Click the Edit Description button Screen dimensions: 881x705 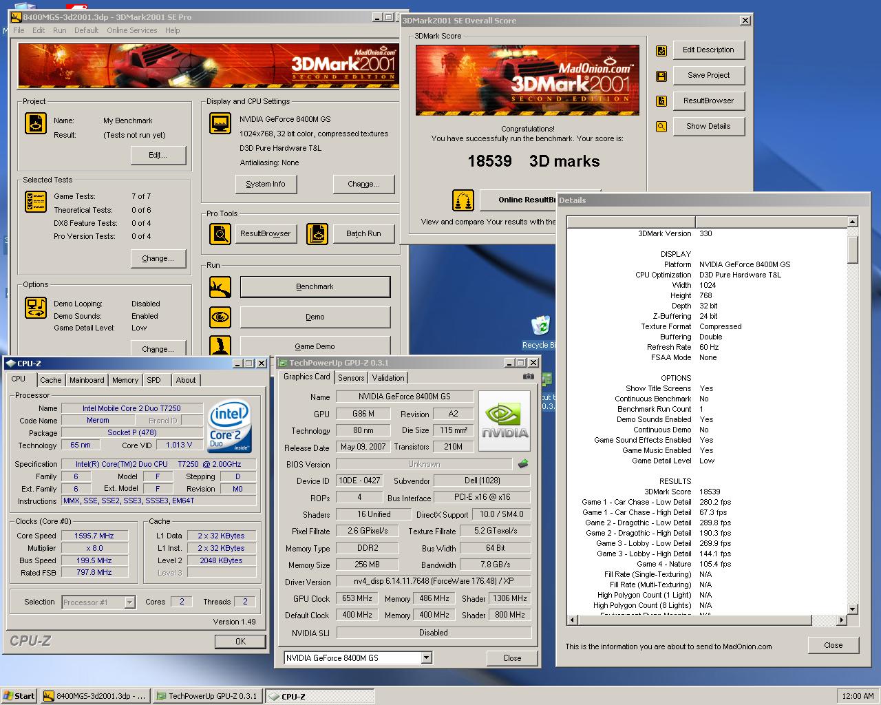point(709,50)
